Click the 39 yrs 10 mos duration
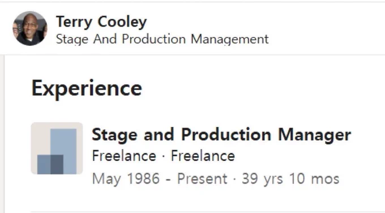The image size is (385, 213). click(290, 178)
